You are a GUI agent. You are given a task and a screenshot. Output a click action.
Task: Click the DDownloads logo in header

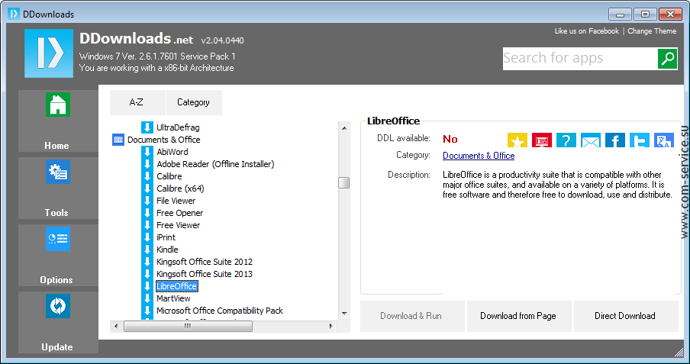tap(49, 53)
